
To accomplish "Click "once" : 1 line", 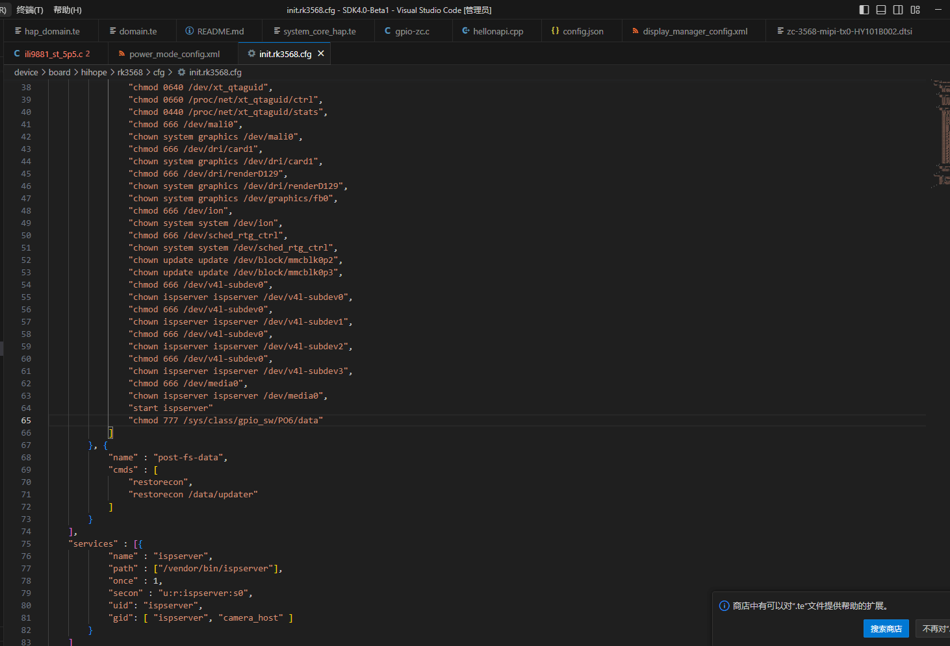I will click(x=135, y=580).
